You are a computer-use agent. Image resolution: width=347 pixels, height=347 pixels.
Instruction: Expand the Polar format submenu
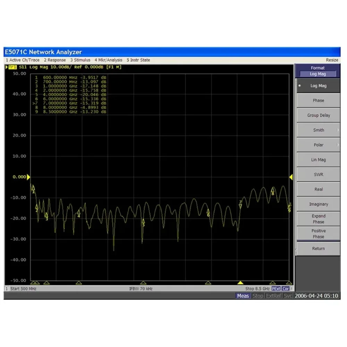[x=318, y=145]
